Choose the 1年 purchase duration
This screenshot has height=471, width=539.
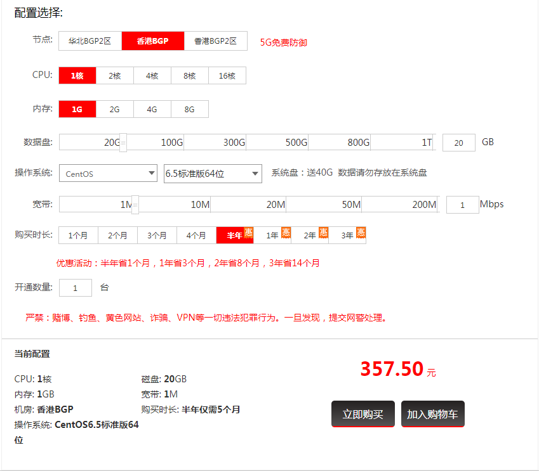[272, 236]
